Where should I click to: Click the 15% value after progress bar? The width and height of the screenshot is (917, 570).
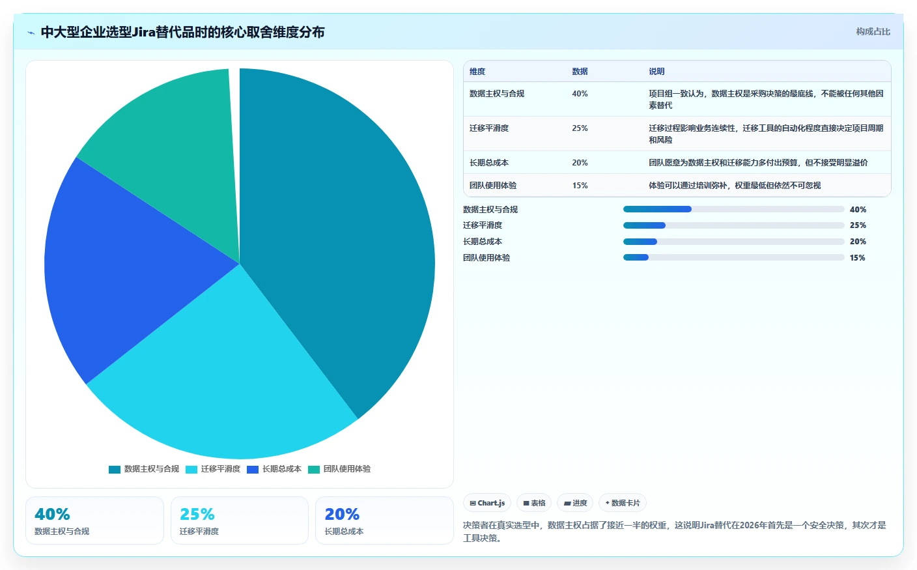pyautogui.click(x=858, y=258)
